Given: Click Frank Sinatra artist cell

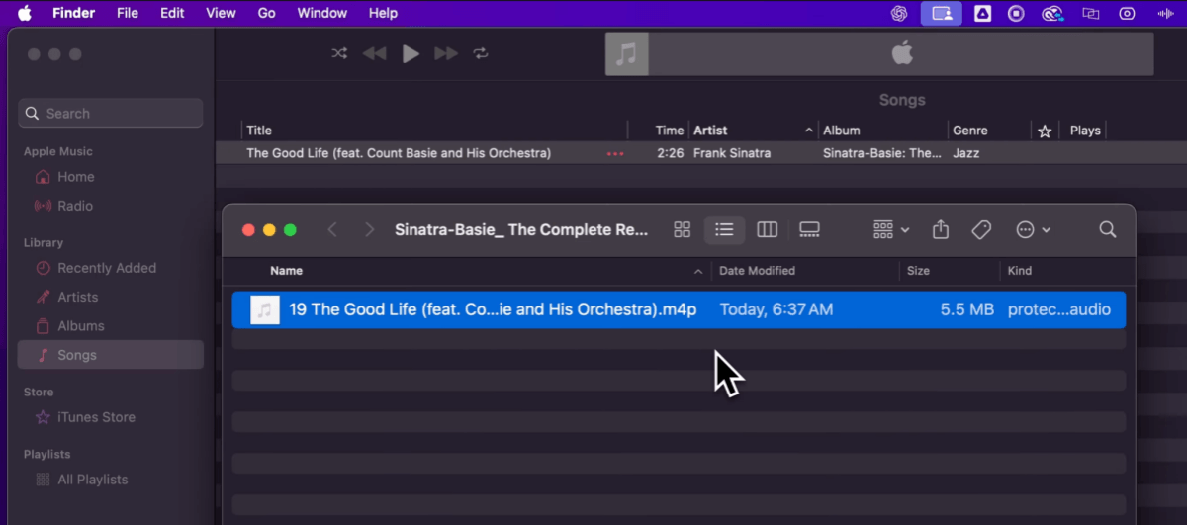Looking at the screenshot, I should point(732,153).
